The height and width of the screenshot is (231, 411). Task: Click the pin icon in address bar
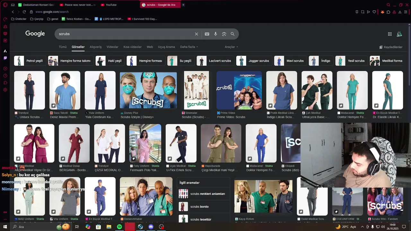357,12
